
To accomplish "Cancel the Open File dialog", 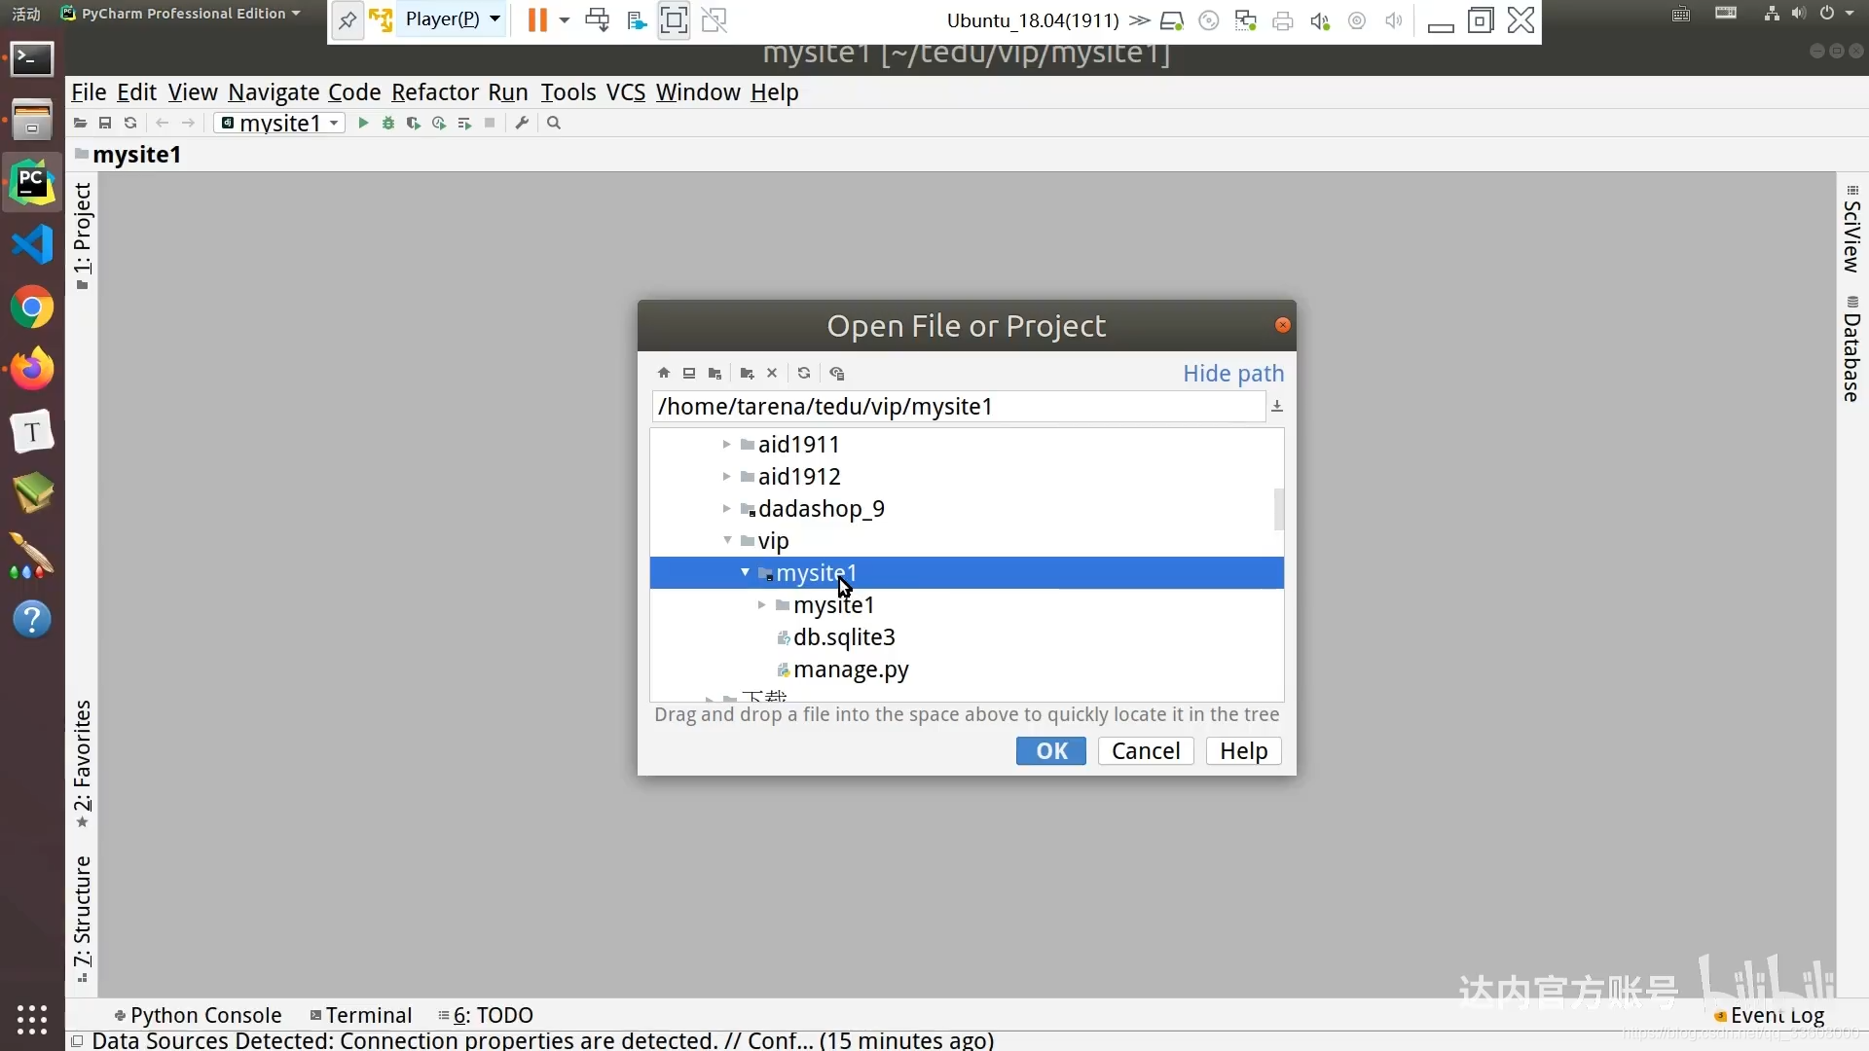I will click(x=1146, y=751).
